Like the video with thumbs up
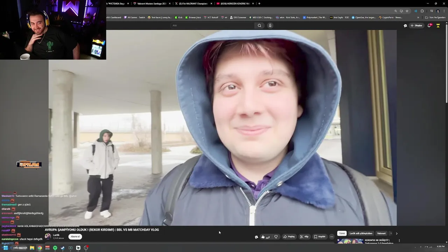This screenshot has width=448, height=252. 266,237
